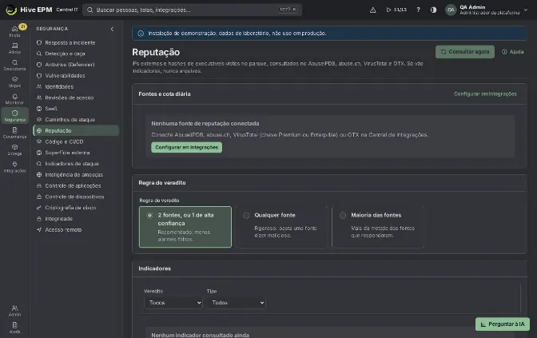Viewport: 537px width, 338px height.
Task: Open Inteligência de ameaças menu item
Action: coord(76,175)
